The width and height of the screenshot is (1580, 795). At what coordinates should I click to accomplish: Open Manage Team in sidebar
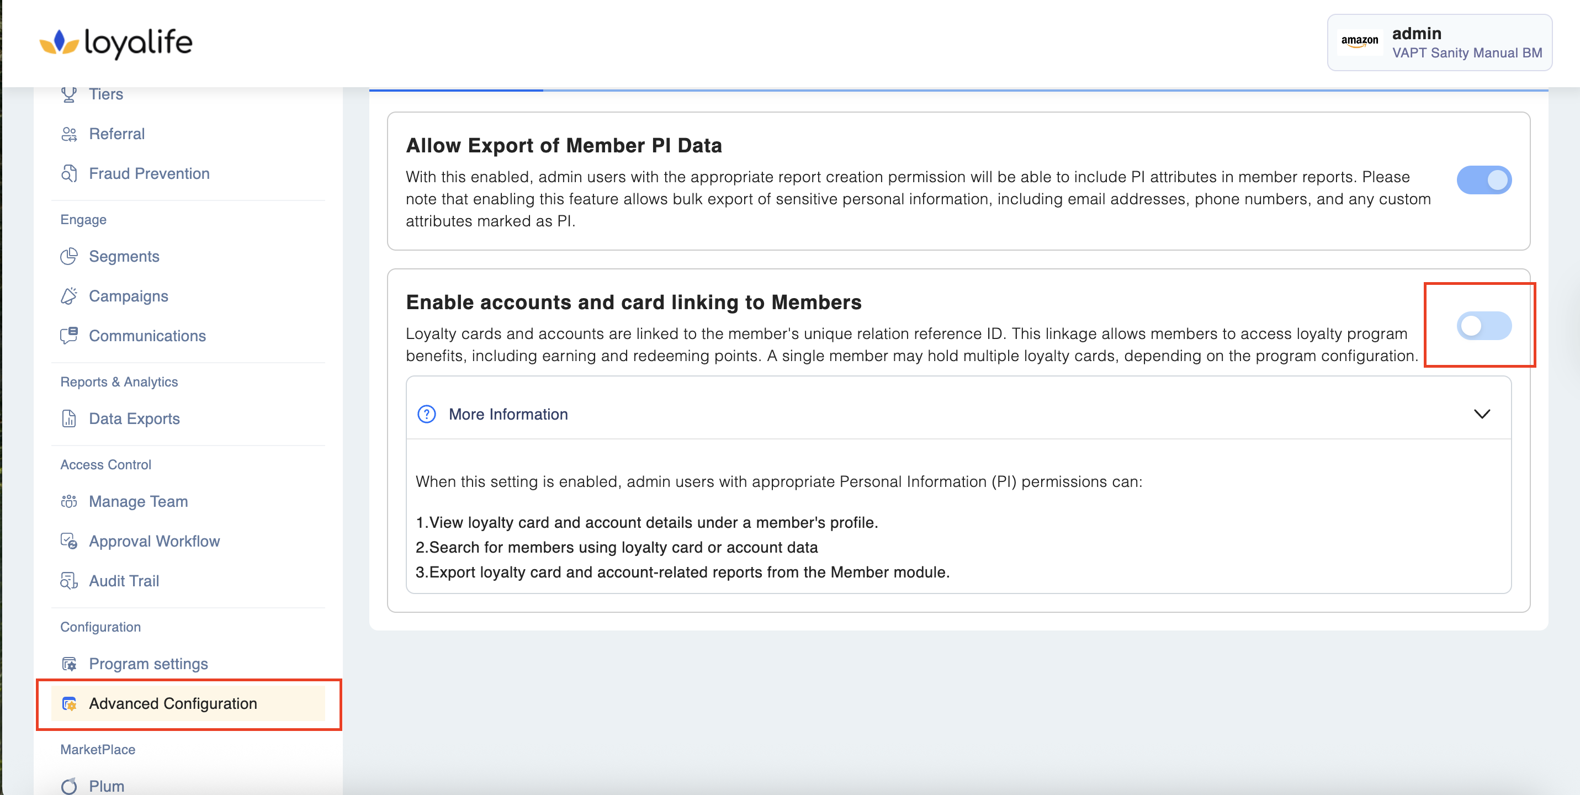pos(138,501)
